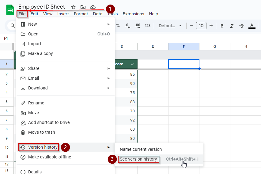Open the Help menu
The image size is (261, 174).
[153, 14]
